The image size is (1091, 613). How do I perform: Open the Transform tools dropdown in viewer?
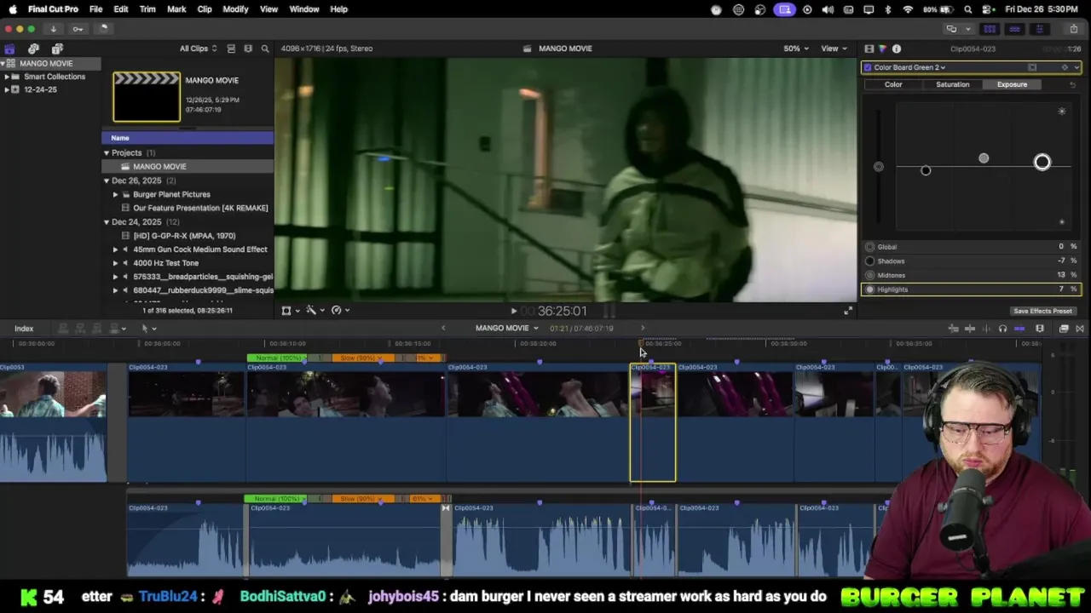(x=290, y=311)
